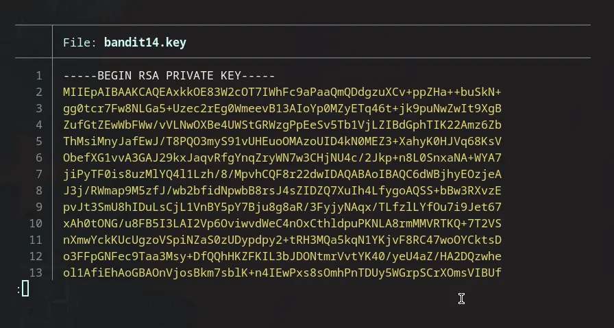Click line number 10 in the gutter
614x328 pixels.
pyautogui.click(x=36, y=224)
